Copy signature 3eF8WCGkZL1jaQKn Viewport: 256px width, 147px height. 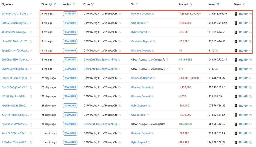pyautogui.click(x=31, y=14)
